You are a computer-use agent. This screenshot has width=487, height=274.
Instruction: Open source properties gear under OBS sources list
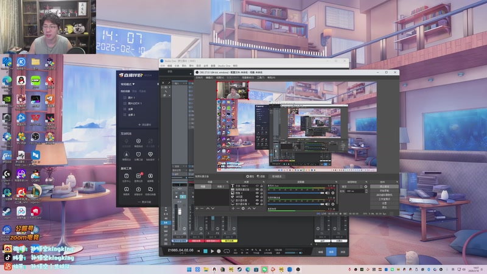(x=243, y=208)
